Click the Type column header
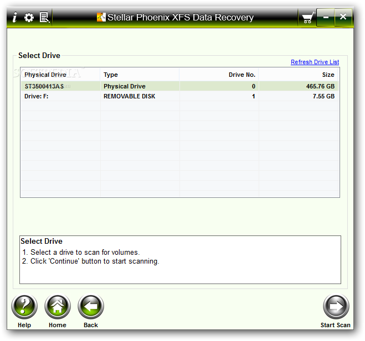The image size is (365, 341). pos(140,75)
